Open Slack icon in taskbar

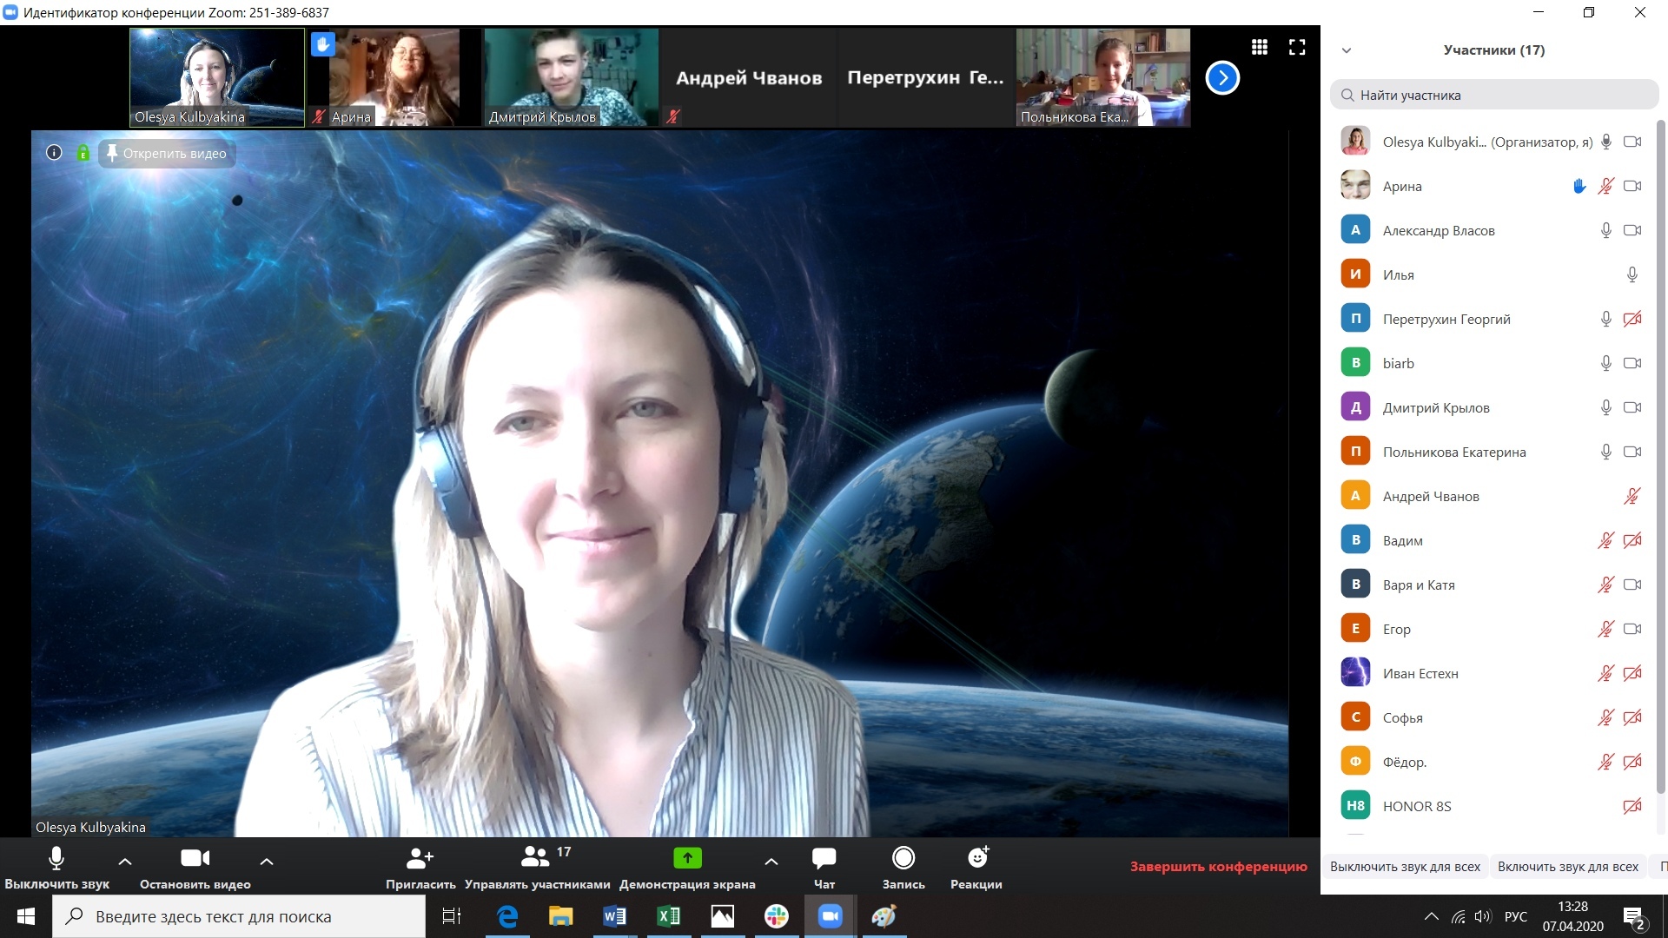777,916
